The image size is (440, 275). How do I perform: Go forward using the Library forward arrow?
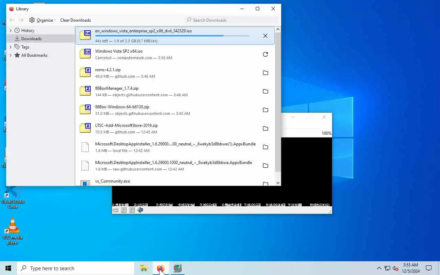pos(21,20)
